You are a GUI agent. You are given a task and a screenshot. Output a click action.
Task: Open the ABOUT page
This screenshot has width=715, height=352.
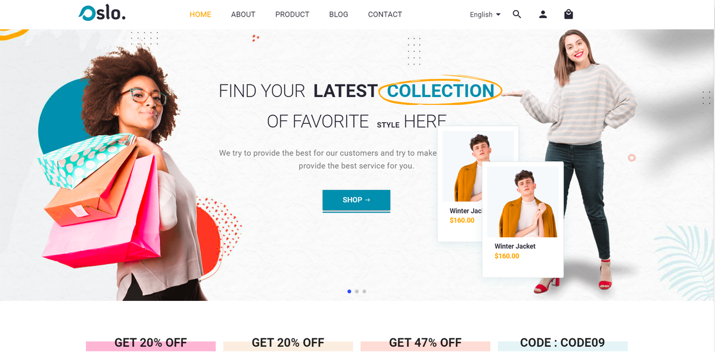click(x=243, y=14)
